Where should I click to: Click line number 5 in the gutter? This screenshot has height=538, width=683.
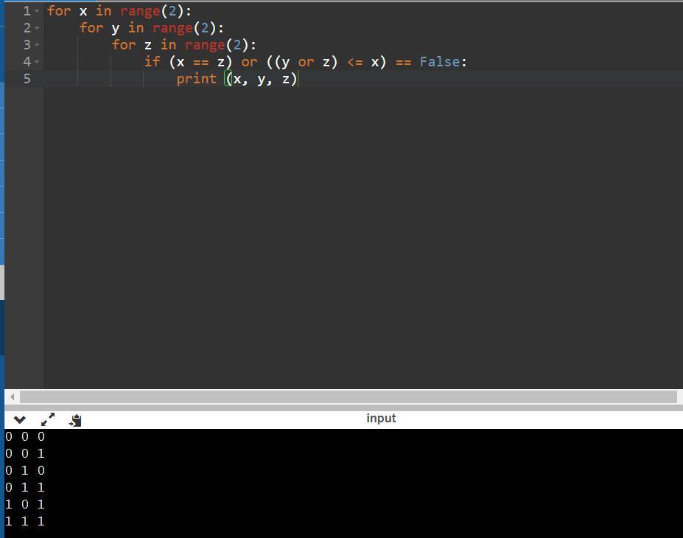[x=27, y=79]
